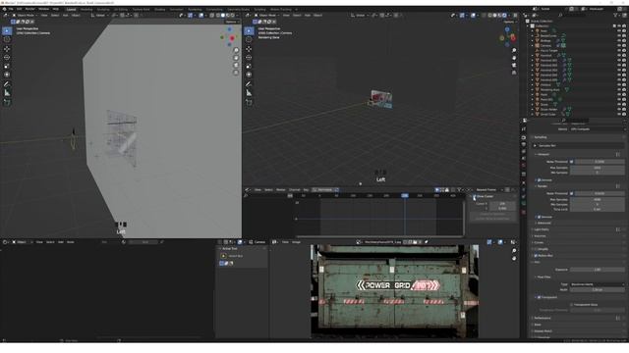629x353 pixels.
Task: Open Add menu in left viewport header
Action: point(66,16)
